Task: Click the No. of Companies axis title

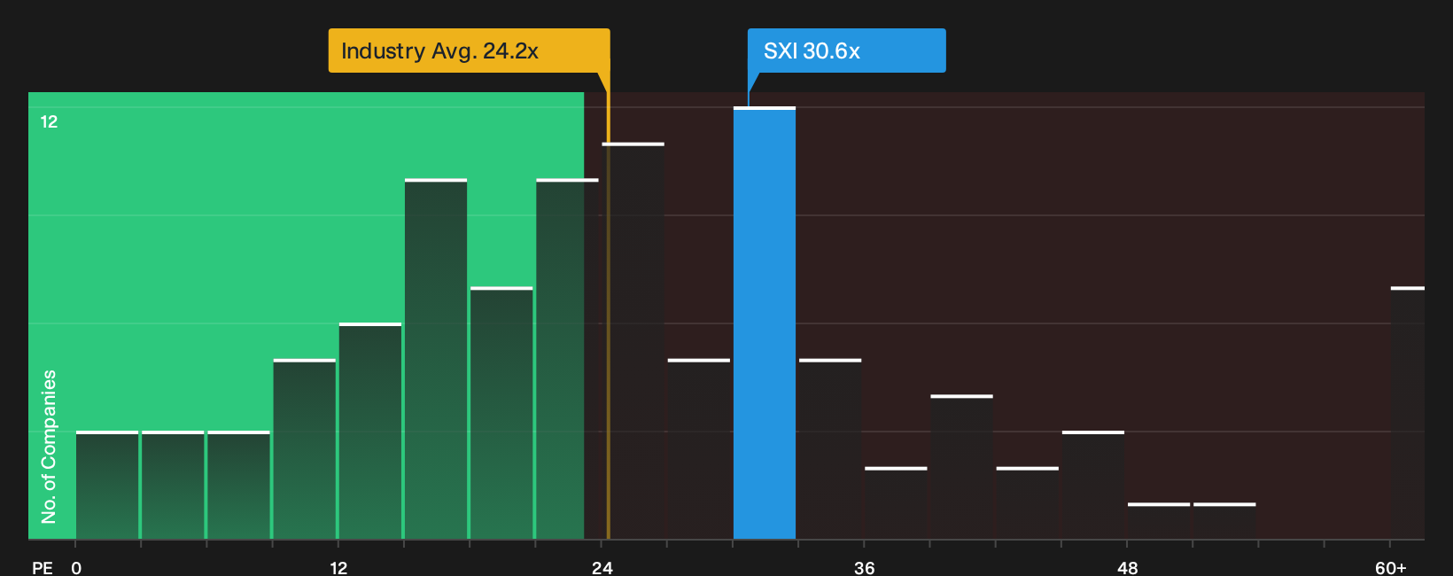Action: click(49, 446)
